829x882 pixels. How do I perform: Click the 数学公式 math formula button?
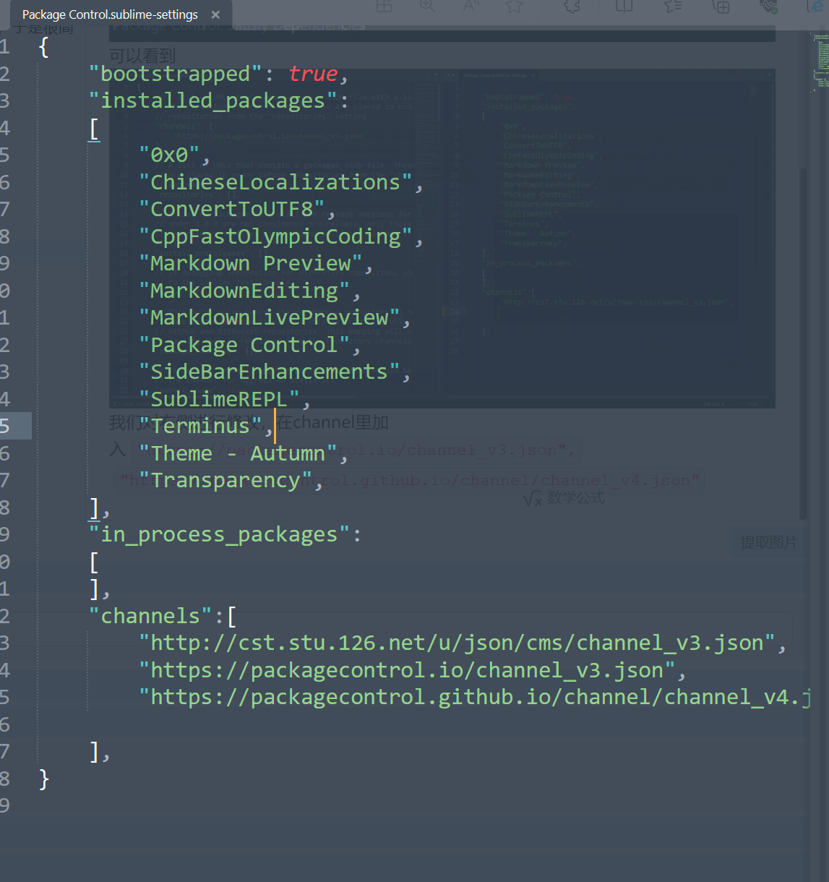564,497
